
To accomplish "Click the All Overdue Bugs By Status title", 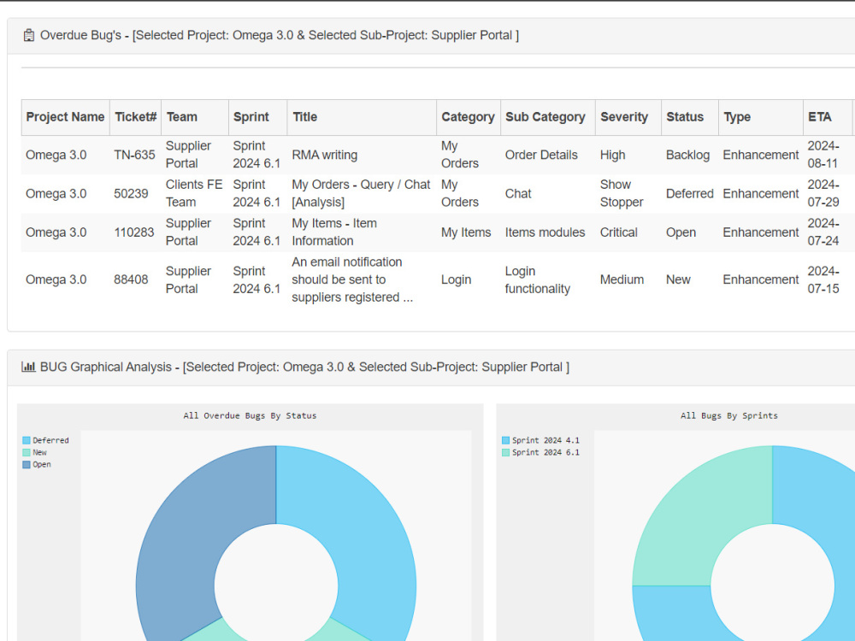I will pos(250,416).
